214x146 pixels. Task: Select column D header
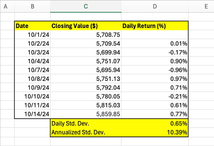pyautogui.click(x=155, y=6)
